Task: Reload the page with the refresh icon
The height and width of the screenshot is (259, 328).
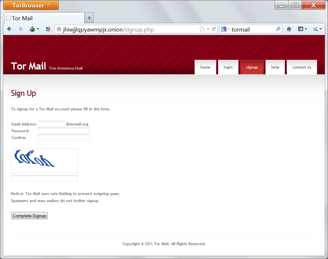Action: point(214,29)
